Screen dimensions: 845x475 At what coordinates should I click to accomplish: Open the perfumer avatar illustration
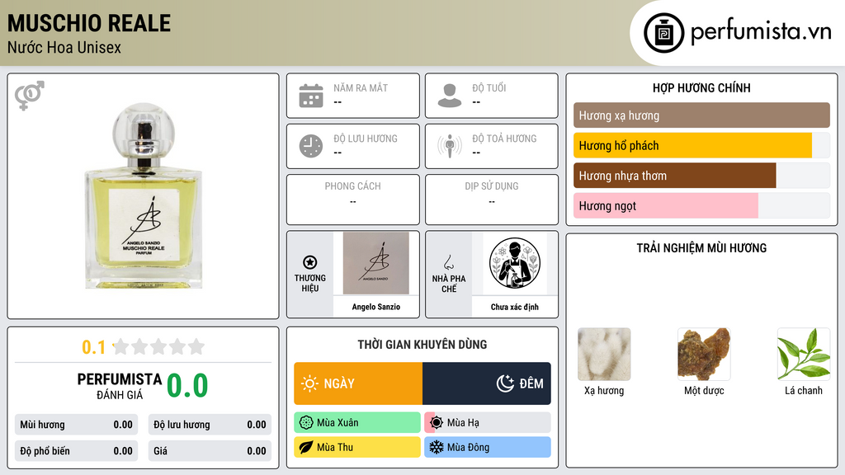(x=515, y=263)
